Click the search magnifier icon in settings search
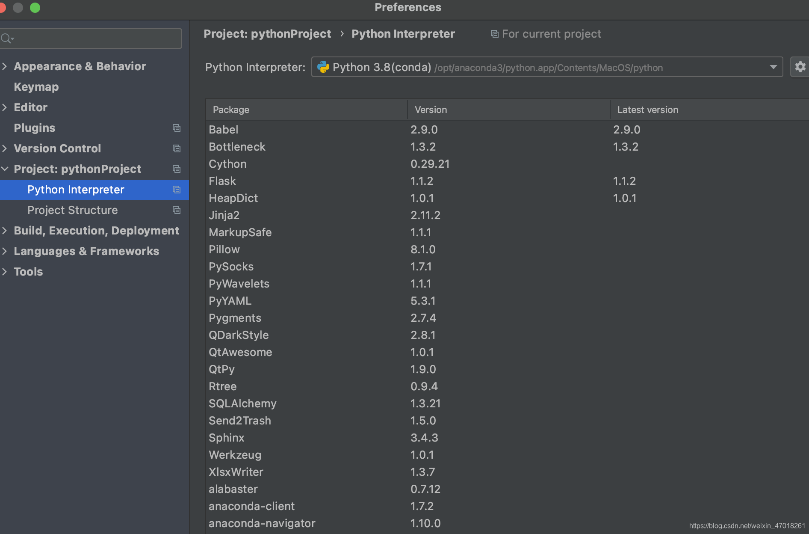809x534 pixels. tap(7, 39)
